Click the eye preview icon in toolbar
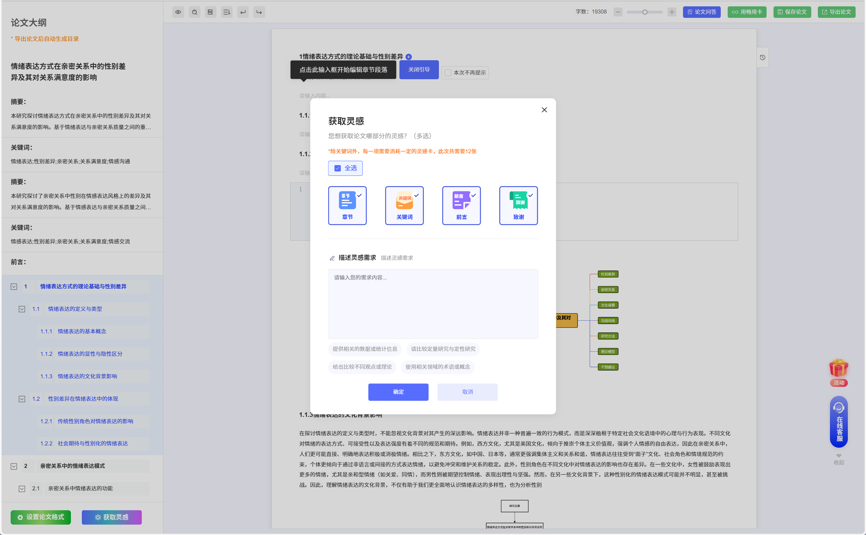866x535 pixels. click(x=178, y=12)
